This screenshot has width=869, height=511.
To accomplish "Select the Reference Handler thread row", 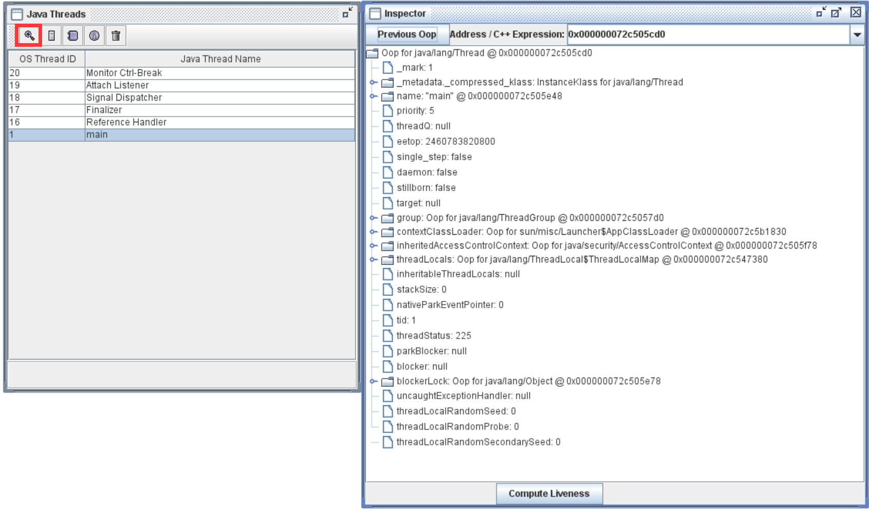I will pyautogui.click(x=182, y=122).
